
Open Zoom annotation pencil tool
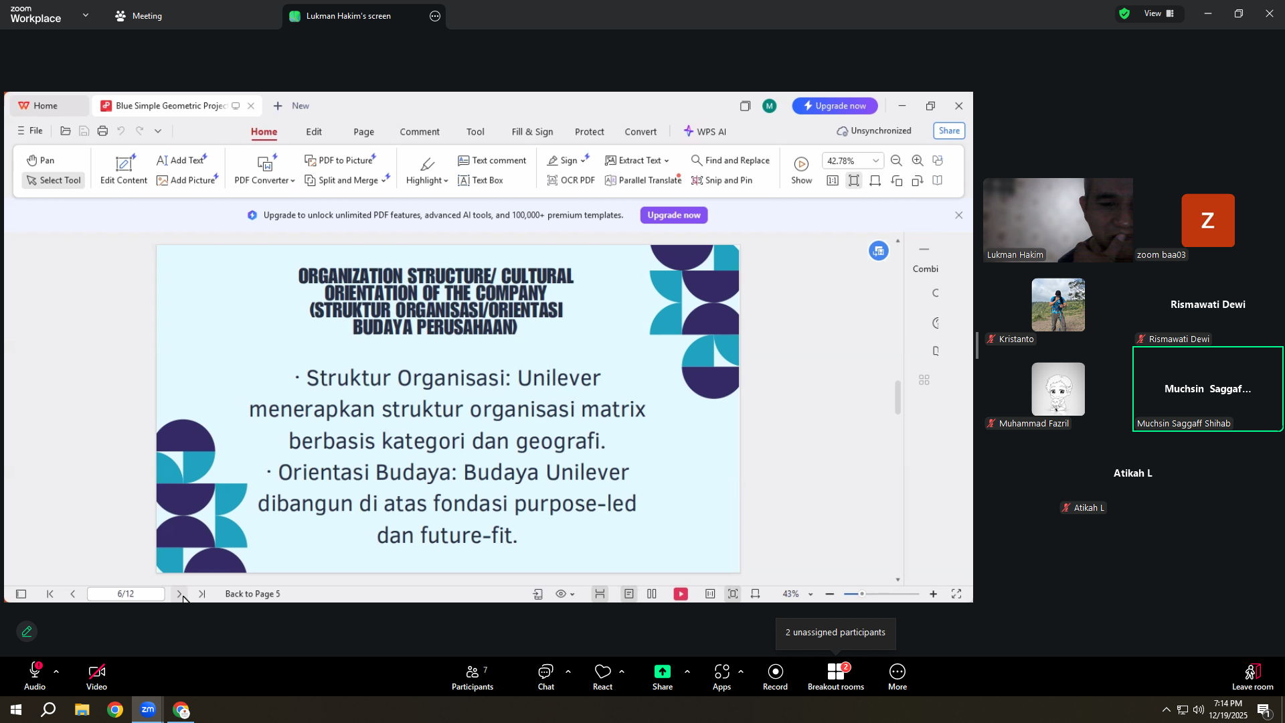click(x=27, y=632)
